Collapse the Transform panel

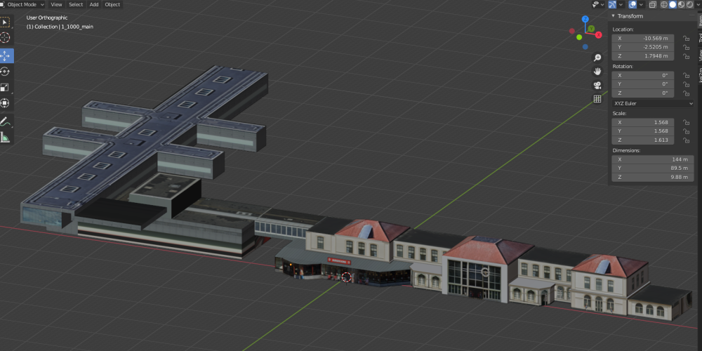613,15
